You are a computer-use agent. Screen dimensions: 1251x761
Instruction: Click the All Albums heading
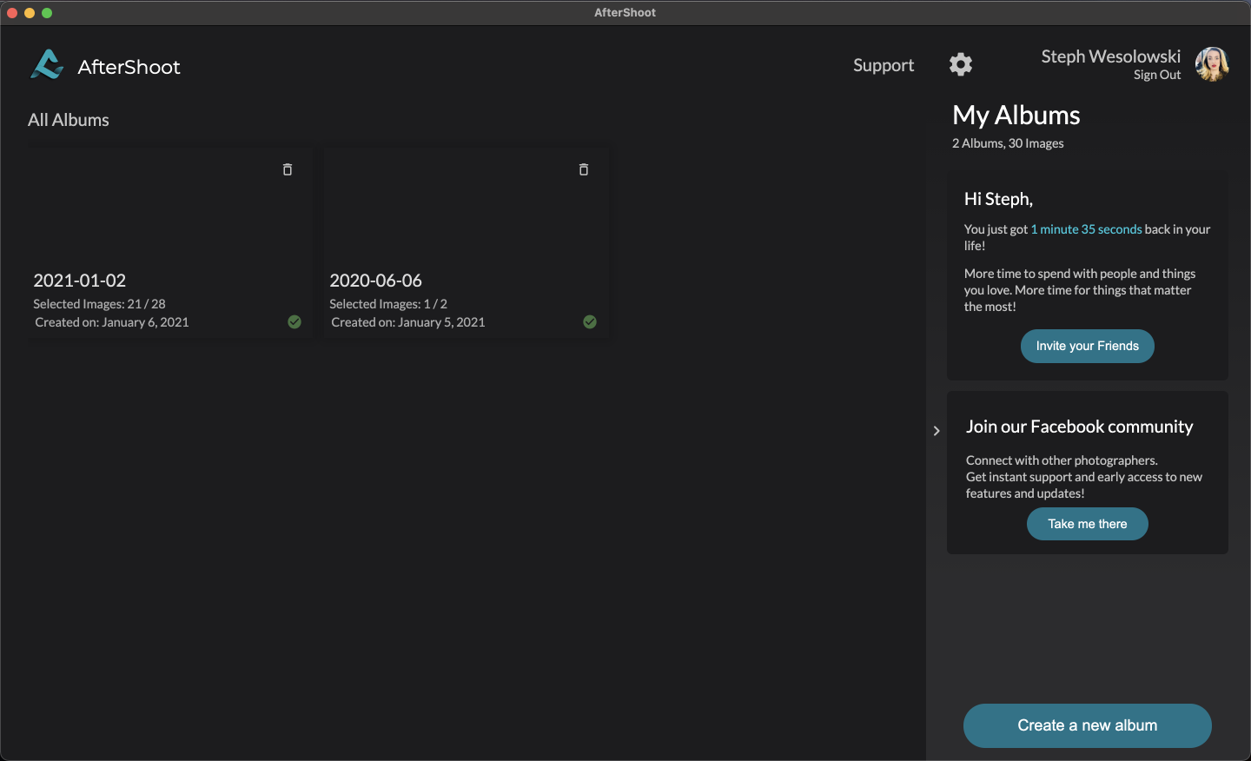(69, 120)
